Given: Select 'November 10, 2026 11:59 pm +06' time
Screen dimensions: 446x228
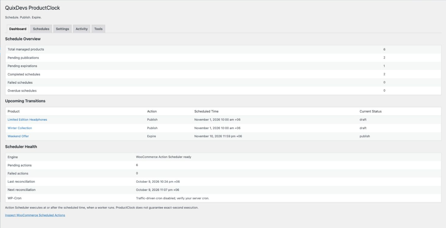Looking at the screenshot, I should 218,136.
